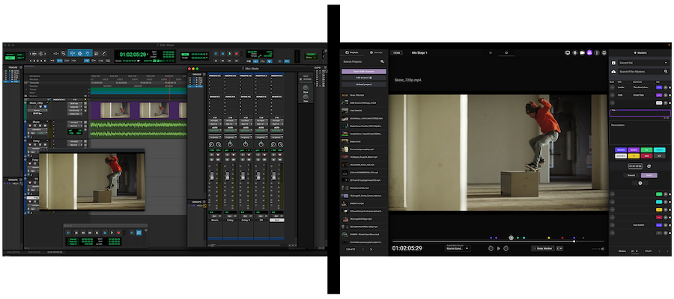The width and height of the screenshot is (674, 299).
Task: Click Play in the floating transport window
Action: pos(112,233)
